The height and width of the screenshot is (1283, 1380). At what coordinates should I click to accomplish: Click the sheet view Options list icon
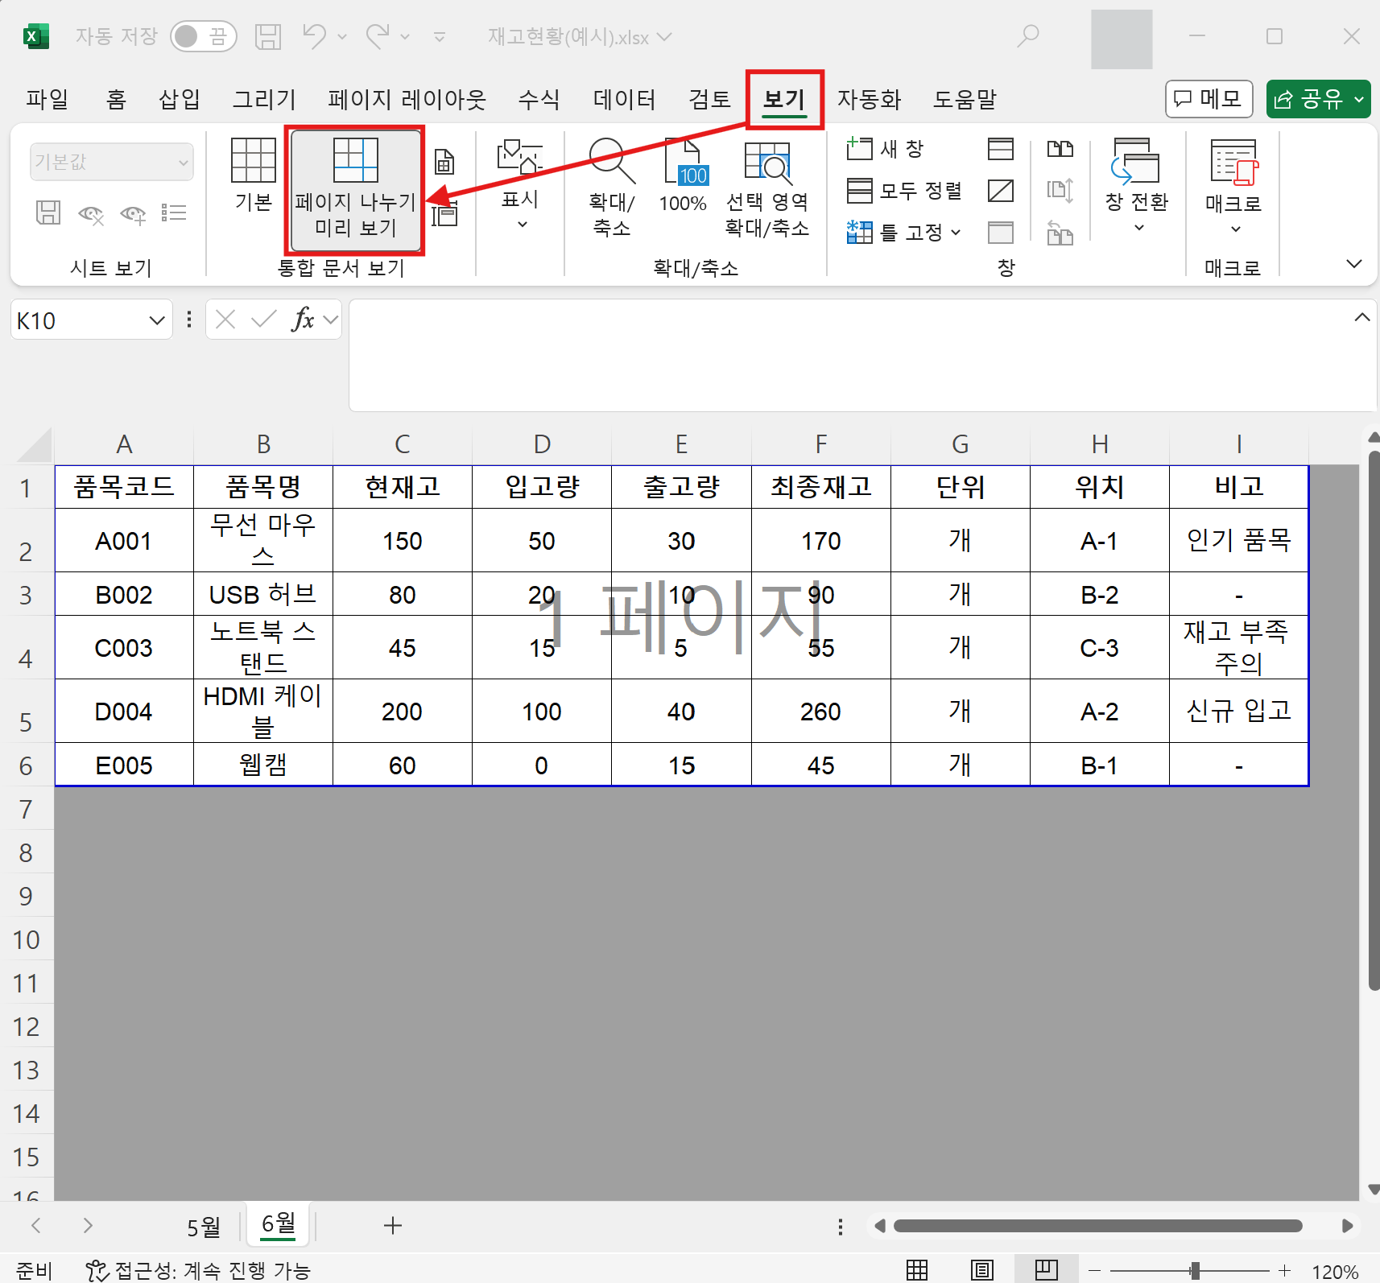click(x=174, y=213)
